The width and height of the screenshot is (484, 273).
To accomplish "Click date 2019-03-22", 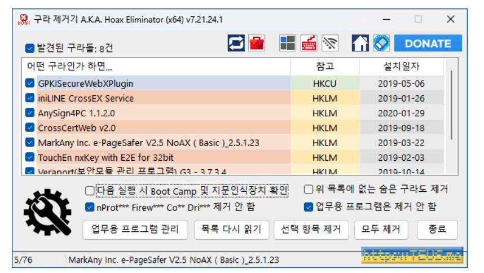I will pos(401,143).
